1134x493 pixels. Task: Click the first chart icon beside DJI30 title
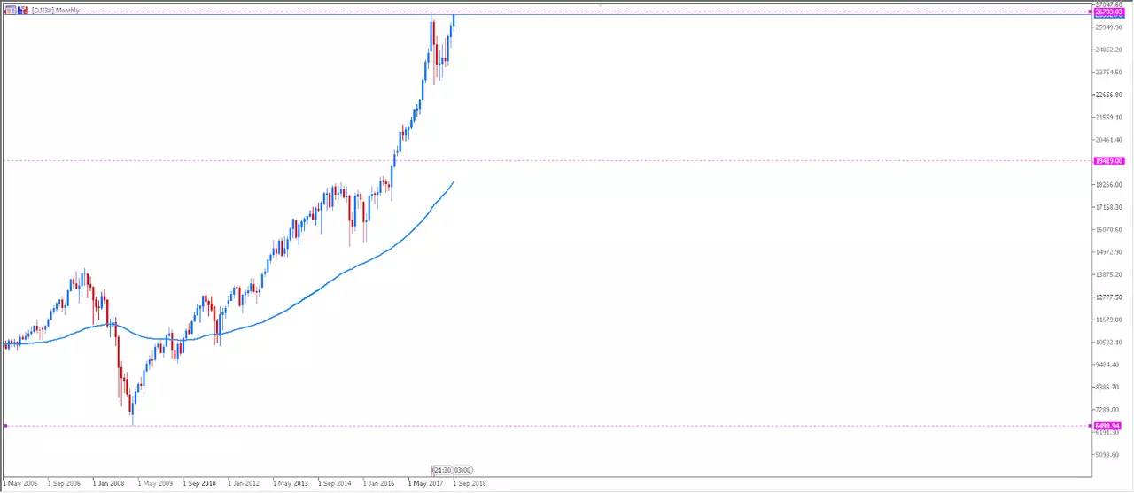(9, 9)
